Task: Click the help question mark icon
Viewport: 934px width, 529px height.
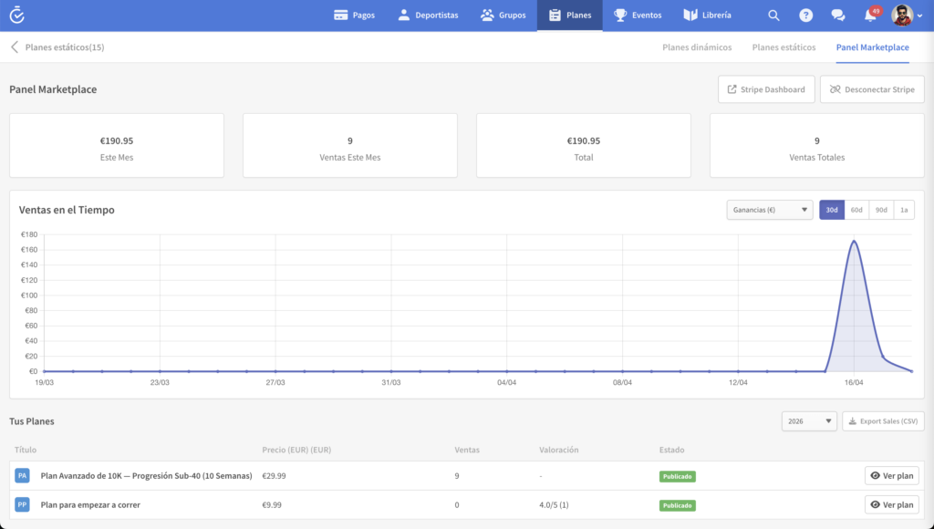Action: click(805, 16)
